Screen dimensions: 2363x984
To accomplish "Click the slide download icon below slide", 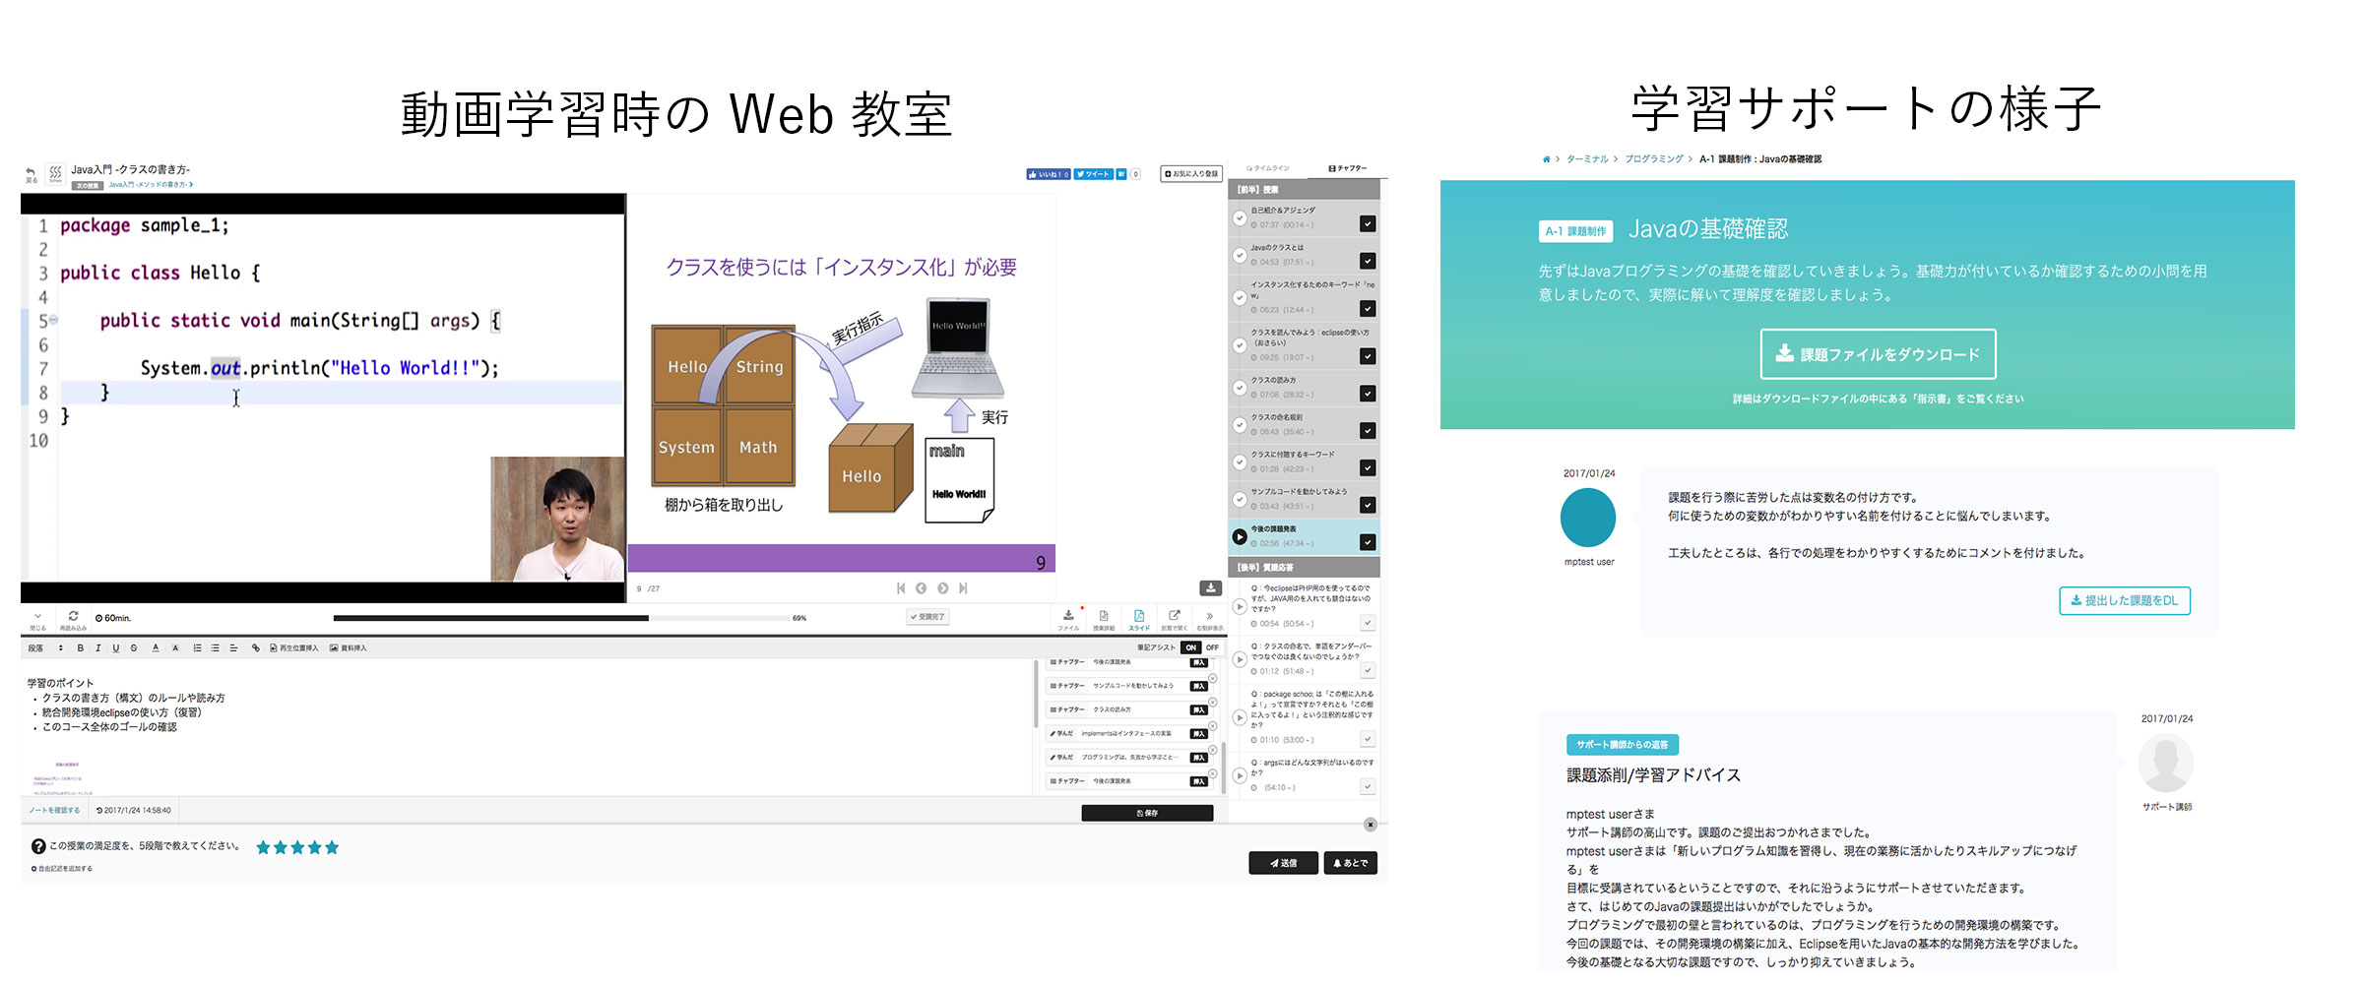I will [1210, 588].
